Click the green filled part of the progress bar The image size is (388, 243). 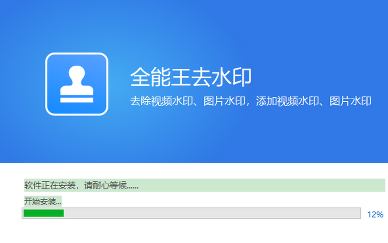pyautogui.click(x=44, y=213)
